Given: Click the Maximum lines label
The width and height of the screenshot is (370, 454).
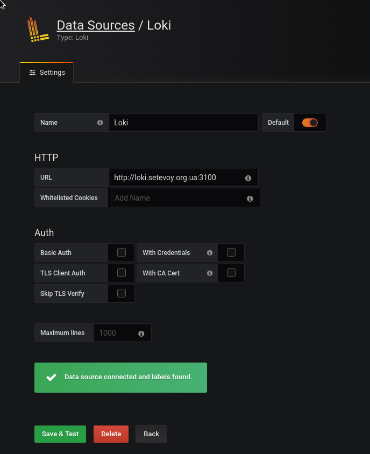Looking at the screenshot, I should point(62,332).
